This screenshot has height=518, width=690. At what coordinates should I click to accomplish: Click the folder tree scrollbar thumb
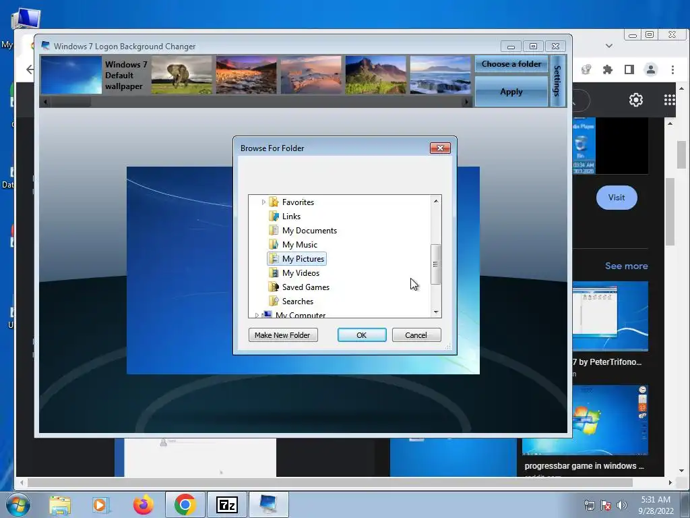coord(436,264)
